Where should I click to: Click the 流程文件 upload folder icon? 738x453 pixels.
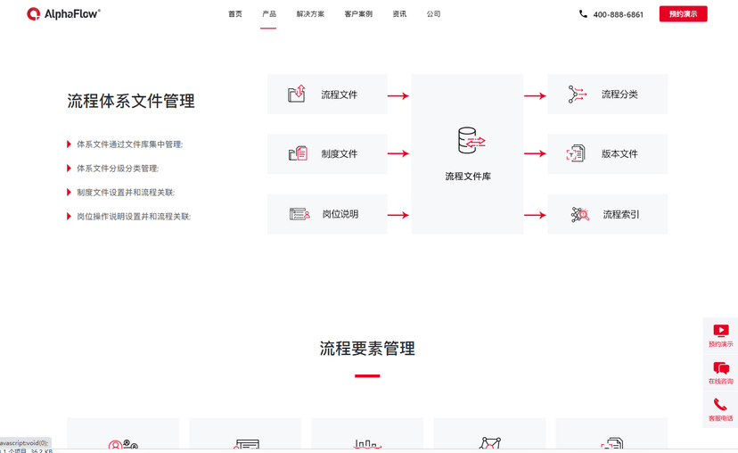297,94
